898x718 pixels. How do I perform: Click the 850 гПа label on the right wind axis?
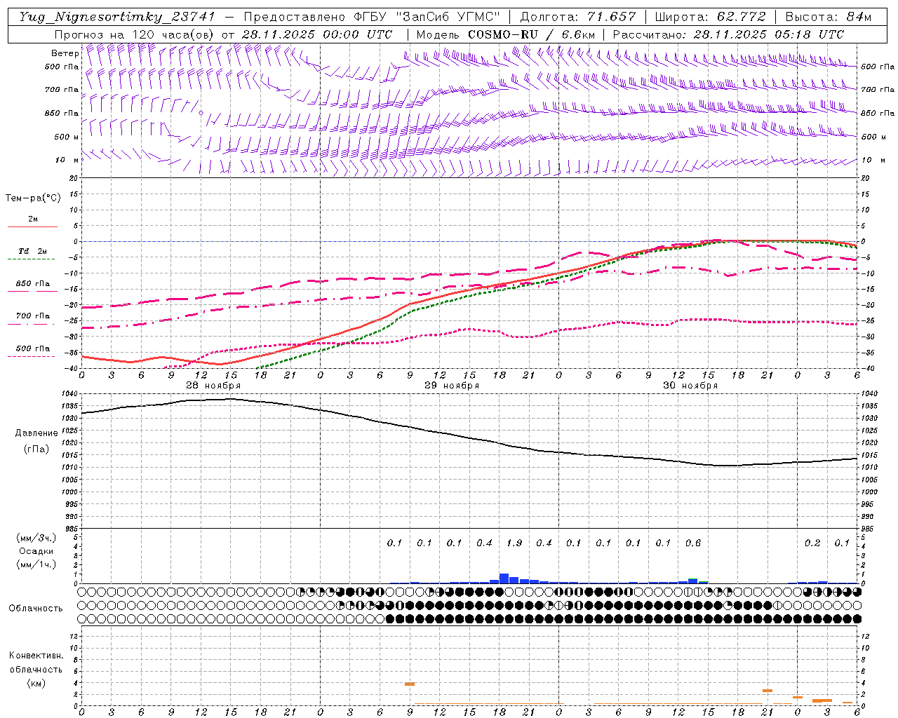pyautogui.click(x=878, y=113)
